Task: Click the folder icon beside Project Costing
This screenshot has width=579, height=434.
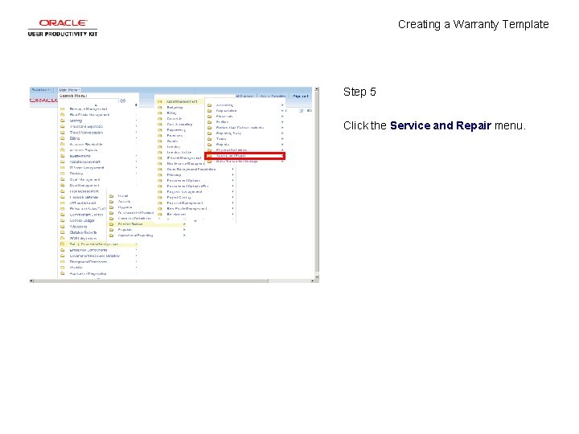Action: point(160,198)
